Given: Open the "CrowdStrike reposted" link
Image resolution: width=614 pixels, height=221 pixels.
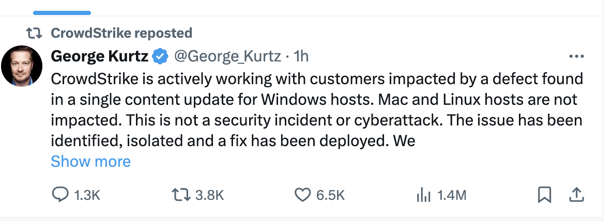Looking at the screenshot, I should tap(121, 34).
